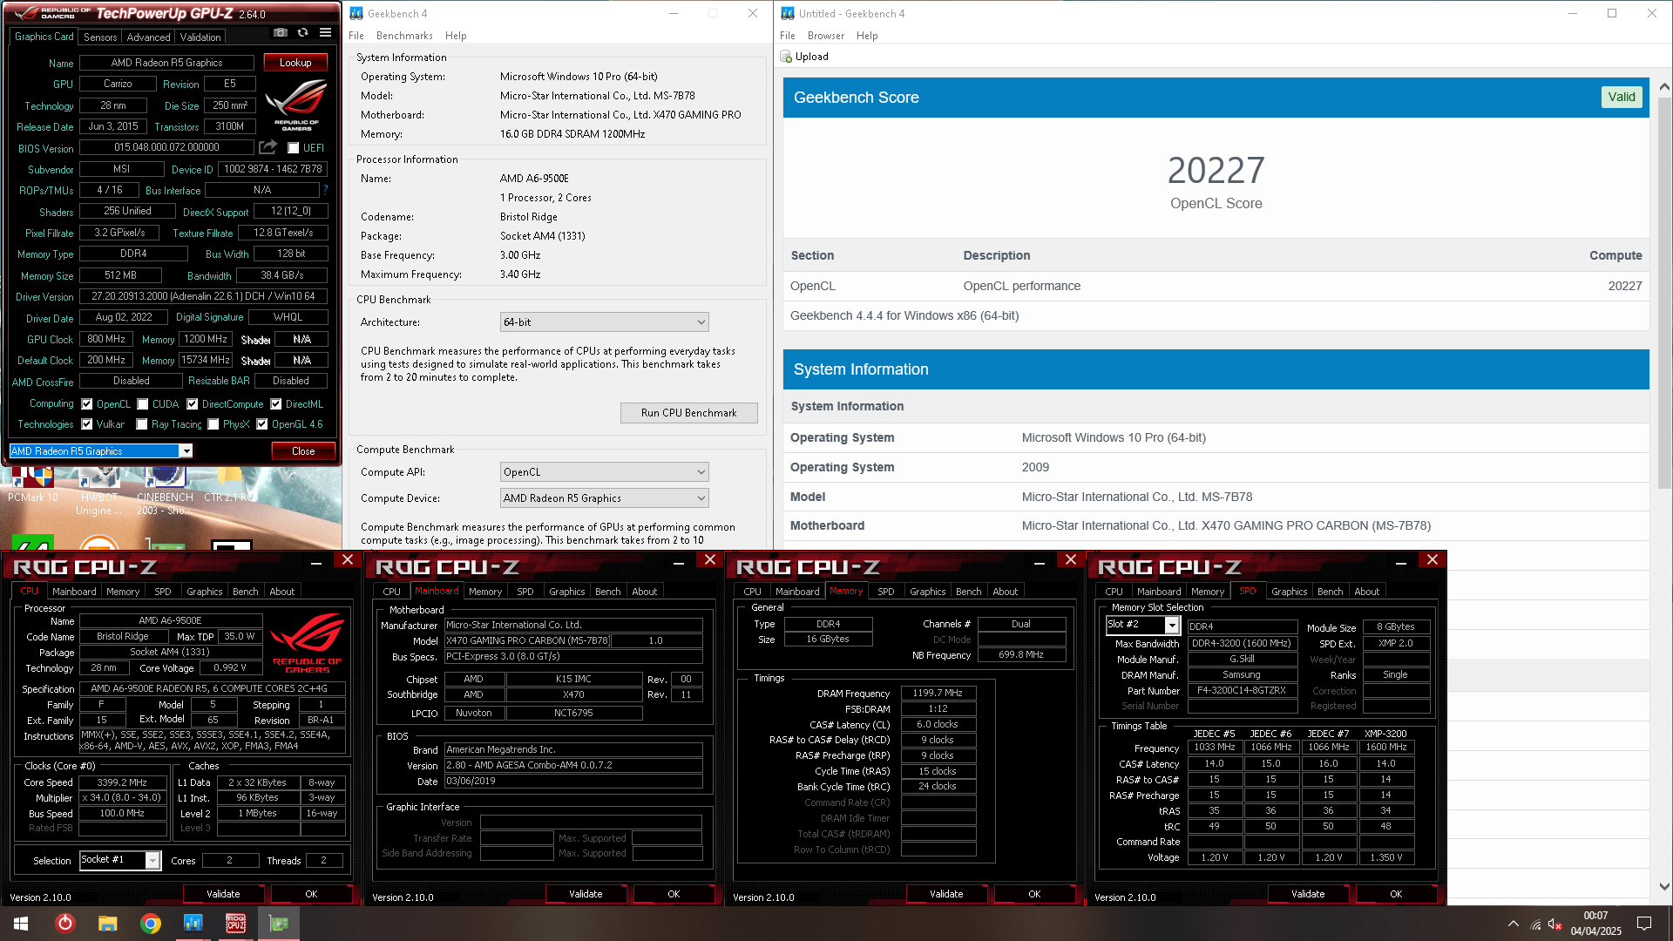Click the Bus Interface question mark icon

[325, 190]
